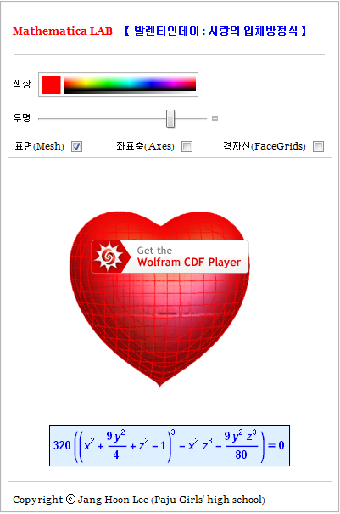Click the grayscale strip below color bar
Viewport: 340px width, 514px height.
(x=130, y=92)
